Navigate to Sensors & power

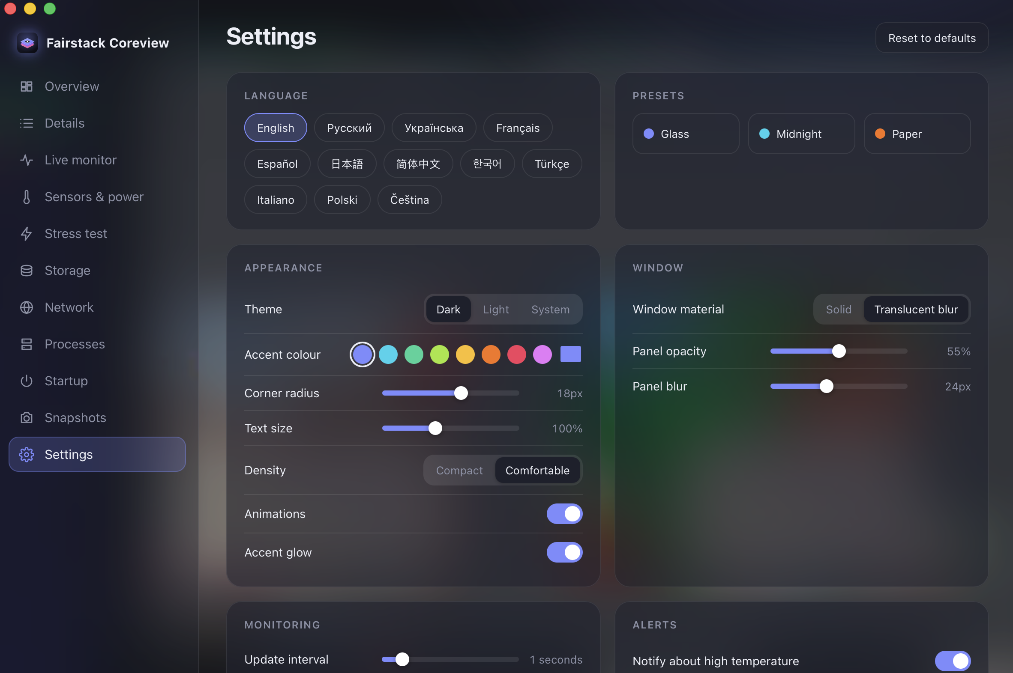point(97,197)
